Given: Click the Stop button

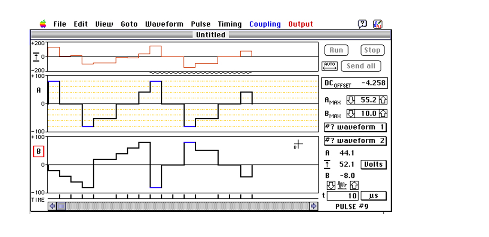Looking at the screenshot, I should pos(372,50).
